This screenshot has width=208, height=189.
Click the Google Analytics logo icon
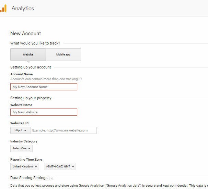pos(3,8)
